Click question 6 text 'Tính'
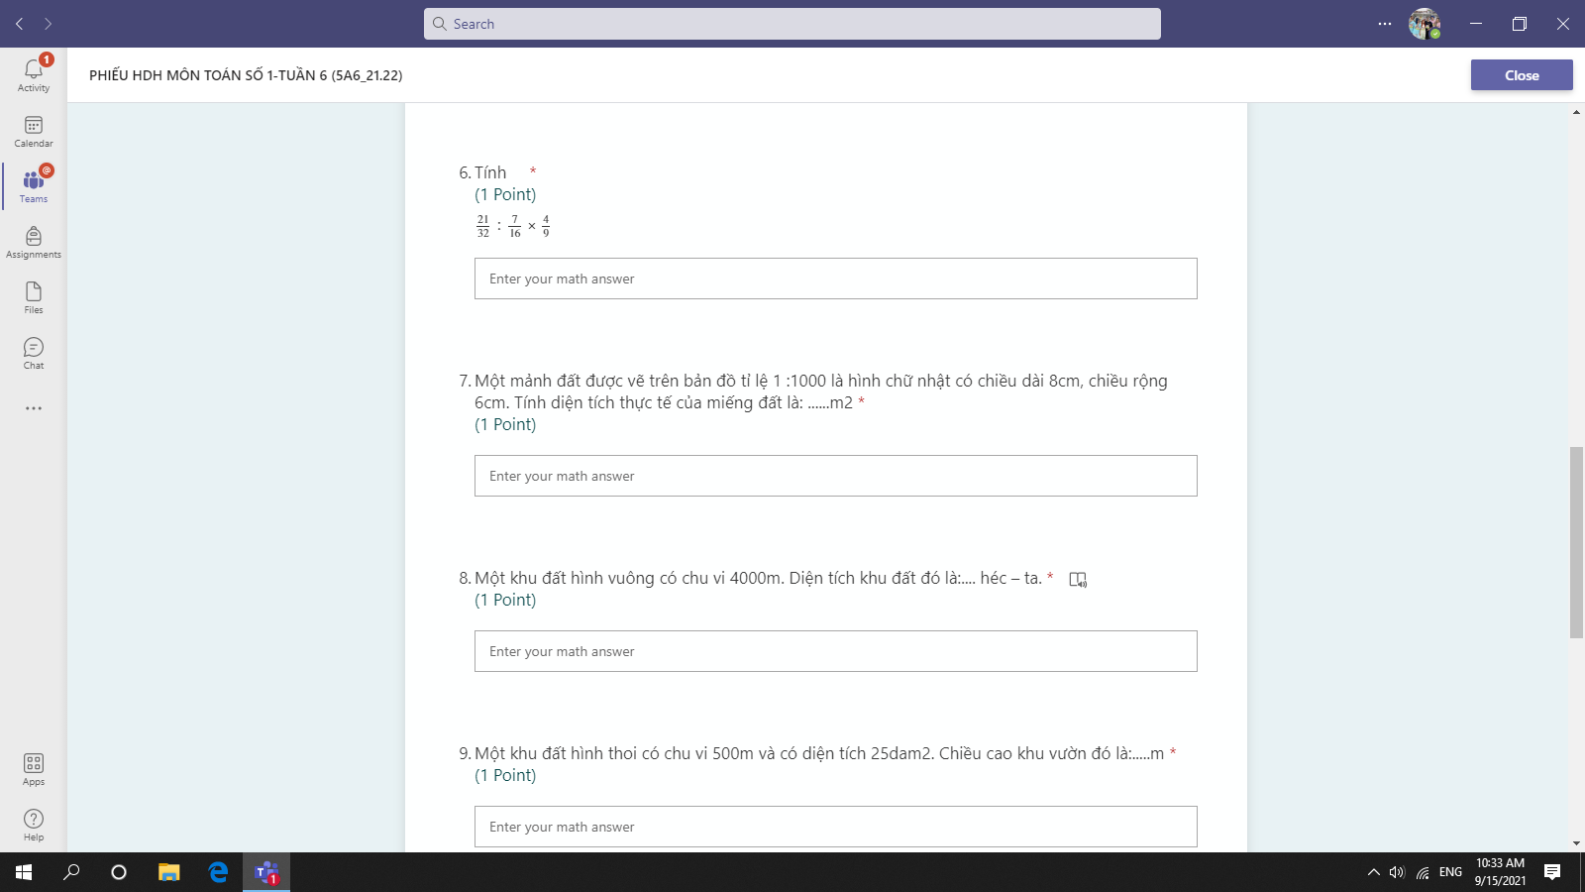The height and width of the screenshot is (892, 1585). (490, 172)
